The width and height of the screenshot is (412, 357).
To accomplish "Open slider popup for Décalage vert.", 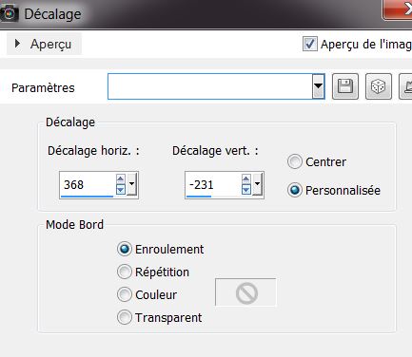I will click(257, 184).
